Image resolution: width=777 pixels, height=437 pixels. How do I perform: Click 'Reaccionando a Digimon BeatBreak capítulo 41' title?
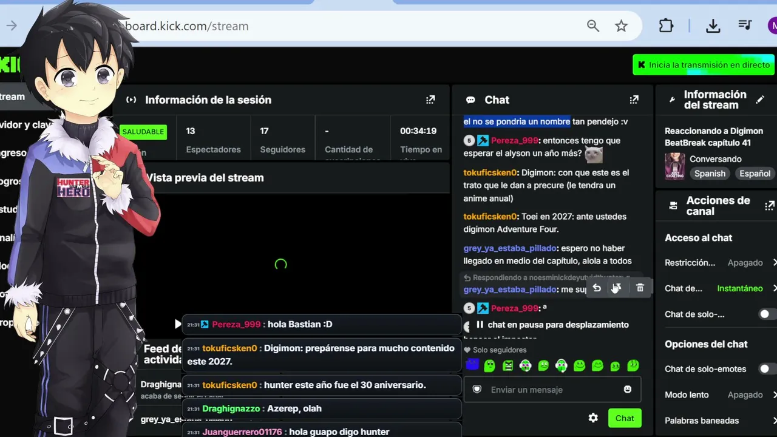(x=714, y=137)
